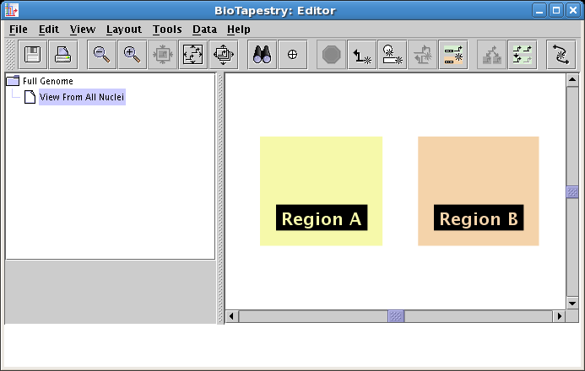The height and width of the screenshot is (371, 585).
Task: Click the horizontal scrollbar left arrow
Action: tap(232, 316)
